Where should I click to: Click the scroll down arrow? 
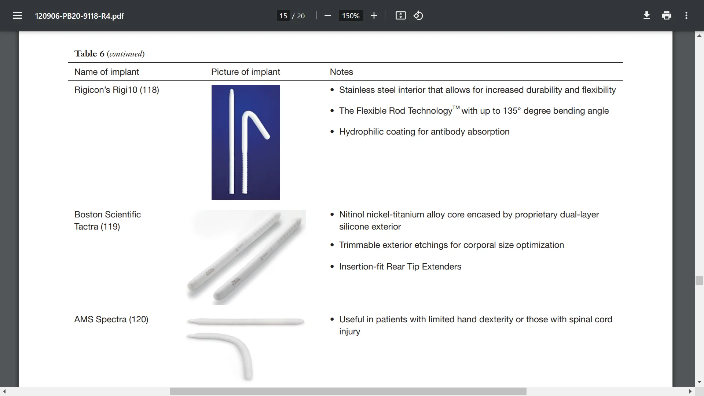point(699,382)
